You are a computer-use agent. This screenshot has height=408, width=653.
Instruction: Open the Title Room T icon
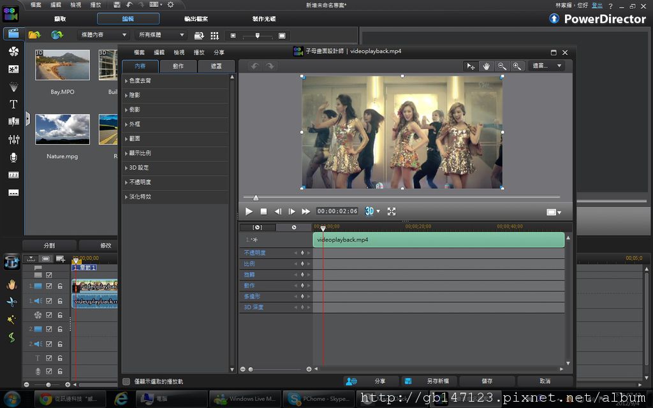click(x=13, y=104)
